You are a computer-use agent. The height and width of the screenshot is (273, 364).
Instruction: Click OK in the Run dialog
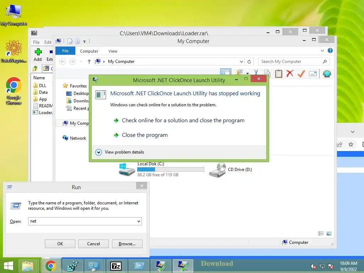tap(60, 244)
